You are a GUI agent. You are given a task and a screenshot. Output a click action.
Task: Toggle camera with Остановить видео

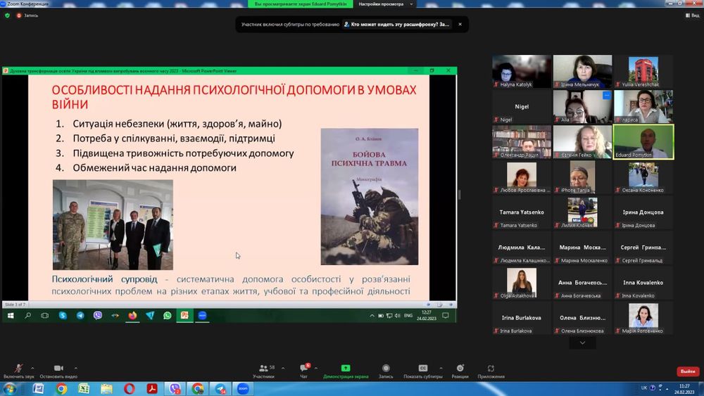click(x=58, y=370)
